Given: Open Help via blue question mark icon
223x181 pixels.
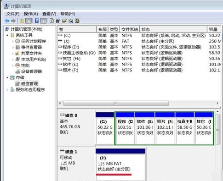Looking at the screenshot, I should (37, 21).
